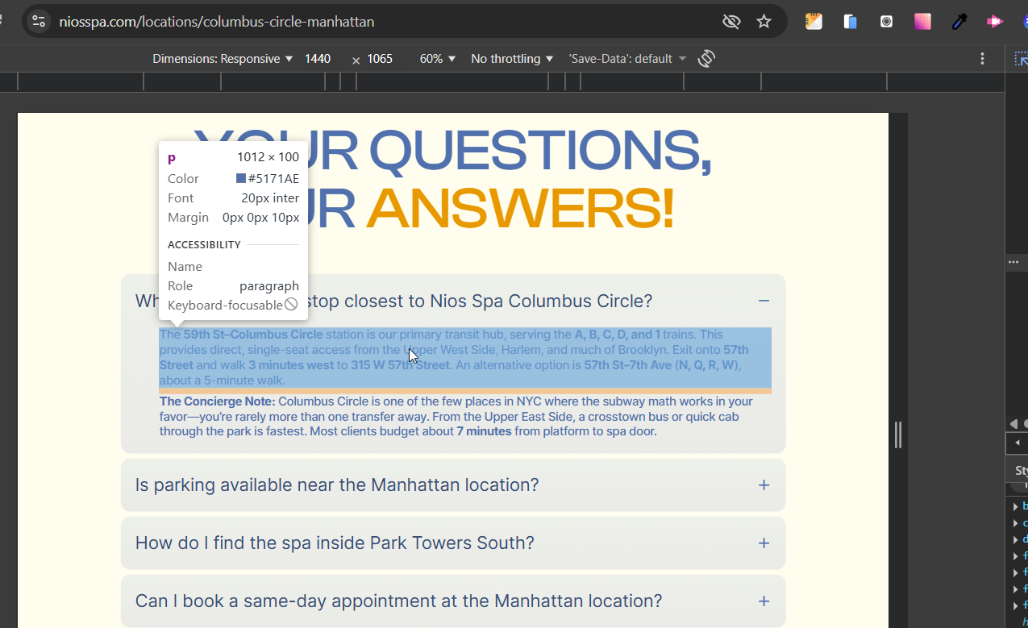Click the ACCESSIBILITY heading in tooltip
The width and height of the screenshot is (1028, 628).
204,244
